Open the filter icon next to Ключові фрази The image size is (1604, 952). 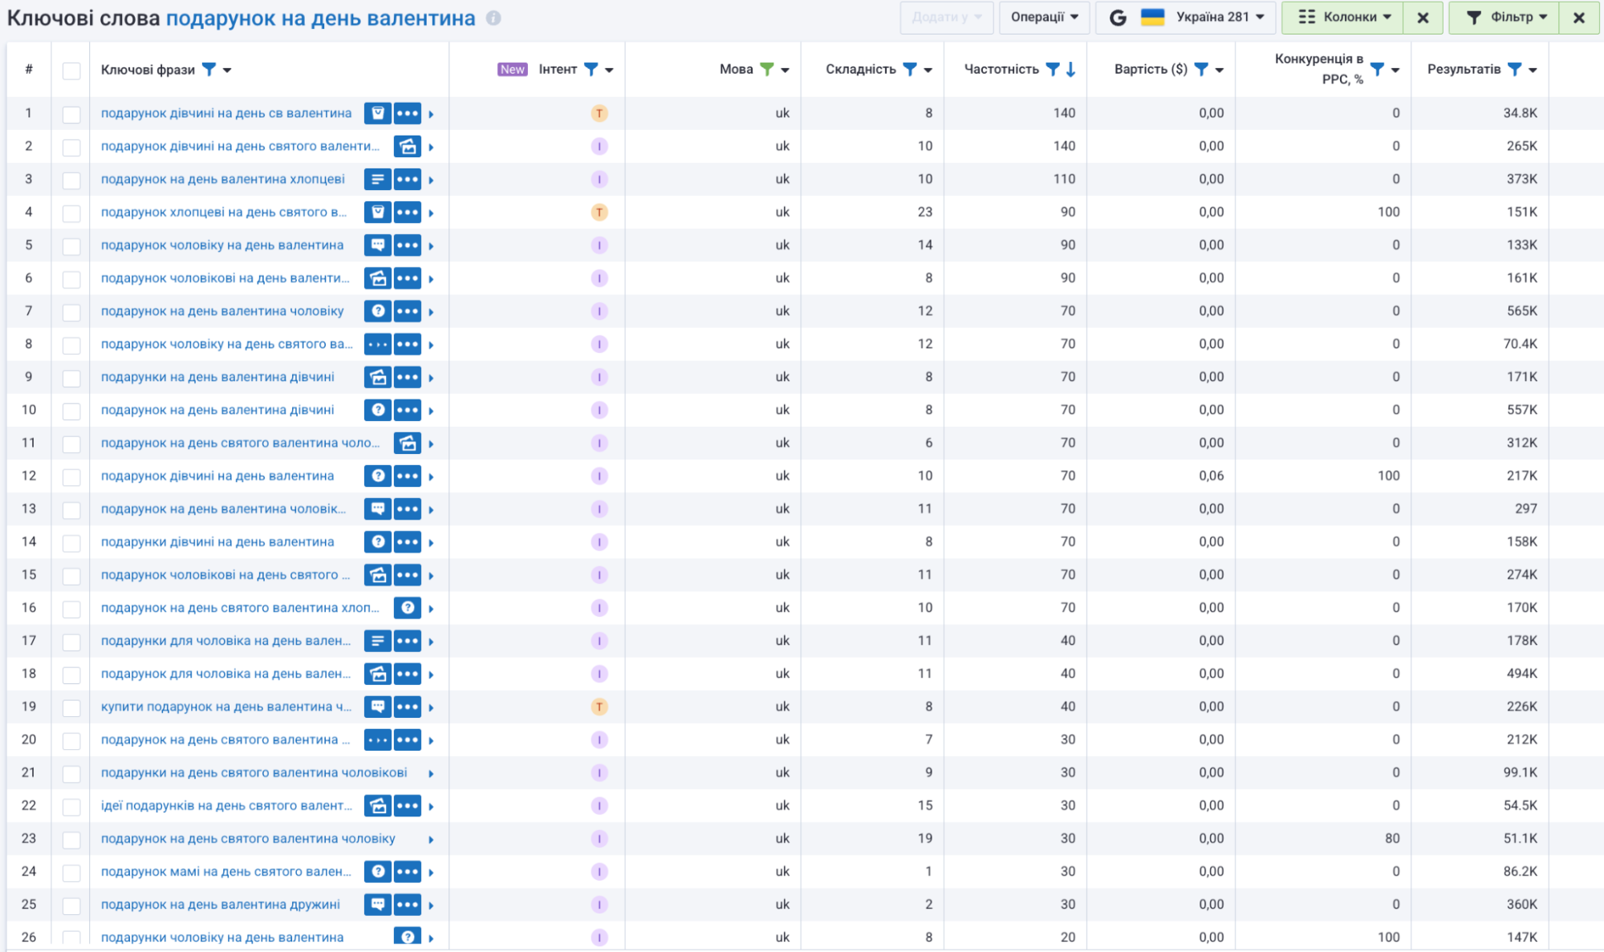209,70
